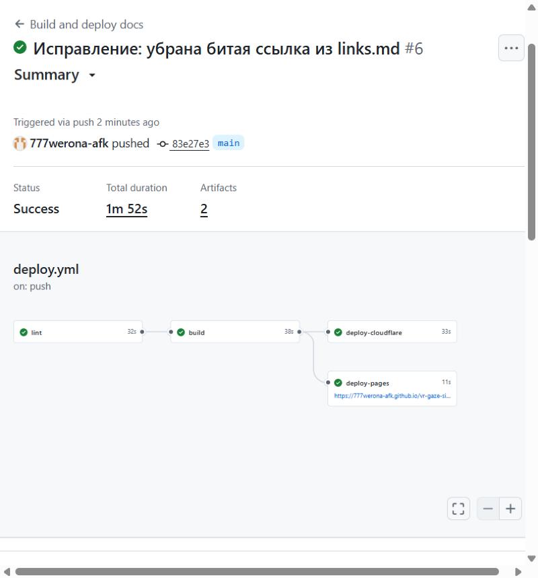Click the 32s duration on lint
This screenshot has height=578, width=538.
[x=132, y=332]
